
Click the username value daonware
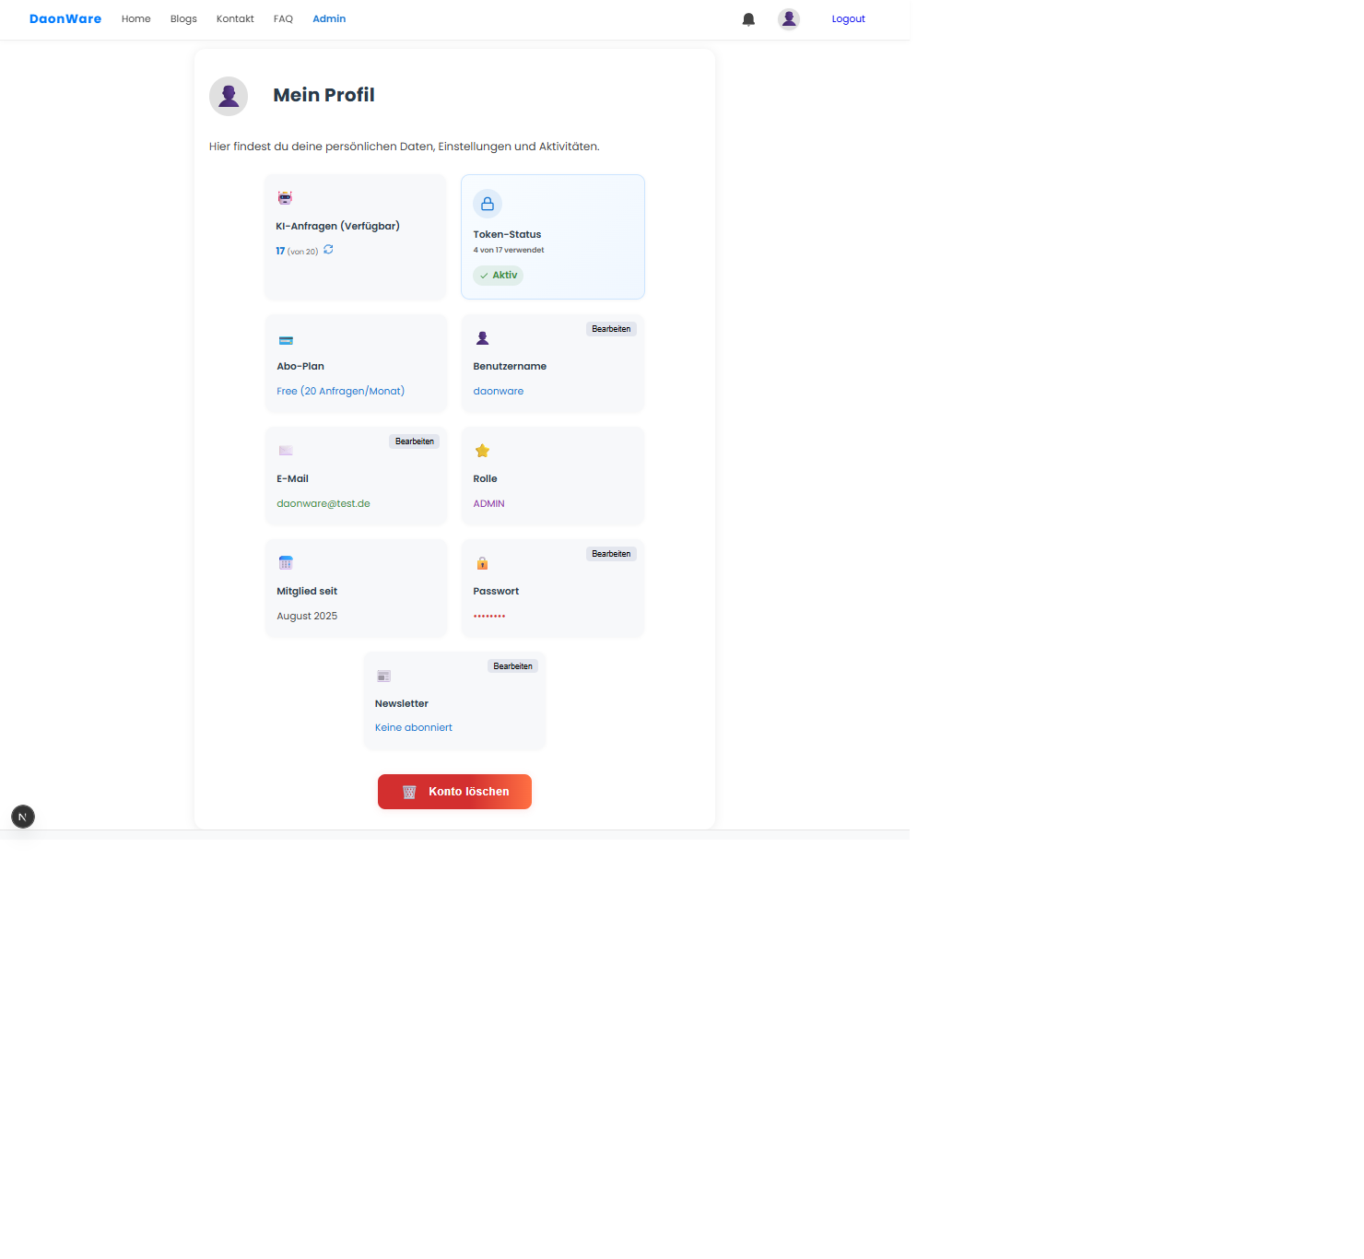(499, 391)
